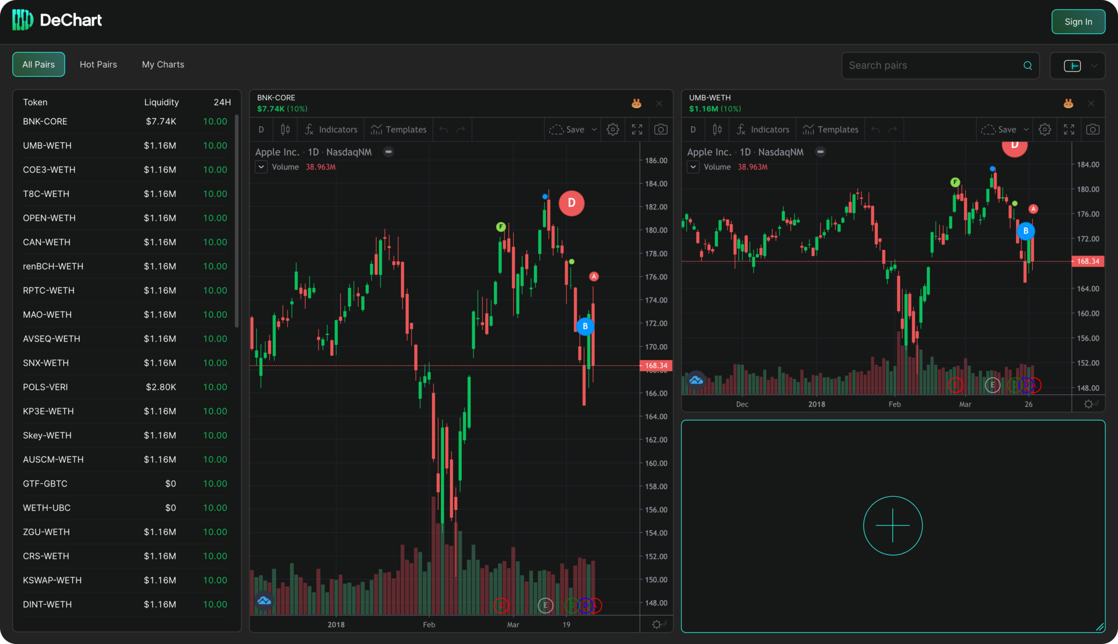Open Templates in BNK-CORE chart
The height and width of the screenshot is (644, 1118).
(x=399, y=130)
